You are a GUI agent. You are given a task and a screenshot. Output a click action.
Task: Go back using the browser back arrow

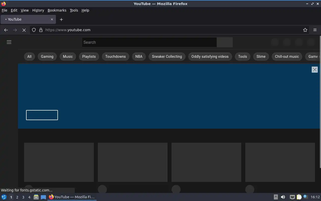[x=6, y=30]
